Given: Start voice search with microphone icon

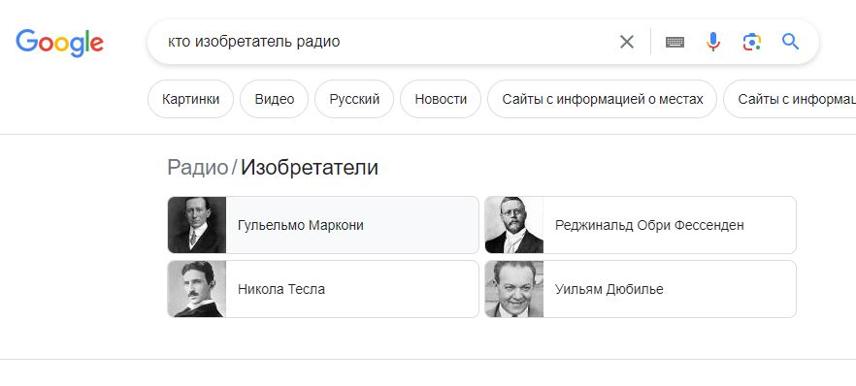Looking at the screenshot, I should 713,42.
